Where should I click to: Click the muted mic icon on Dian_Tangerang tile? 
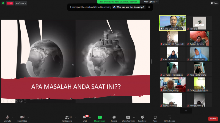click(161, 90)
